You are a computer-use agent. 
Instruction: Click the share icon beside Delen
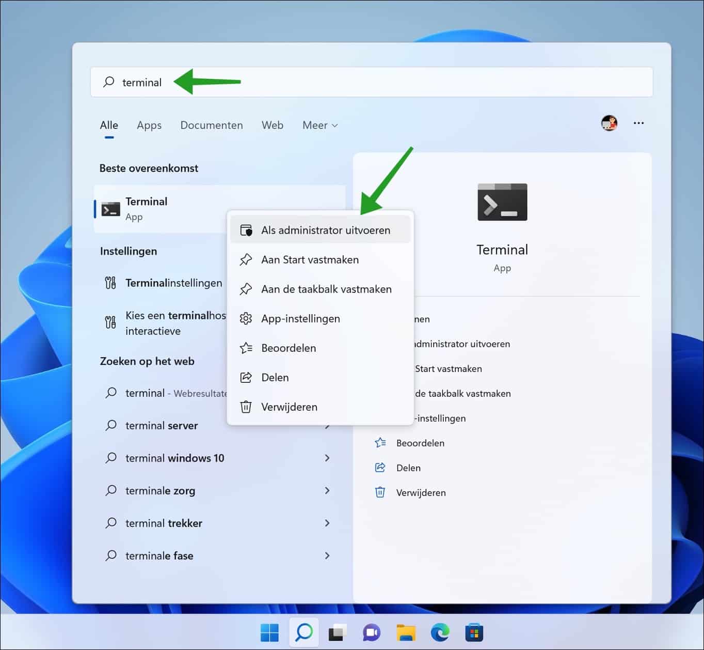click(x=246, y=377)
